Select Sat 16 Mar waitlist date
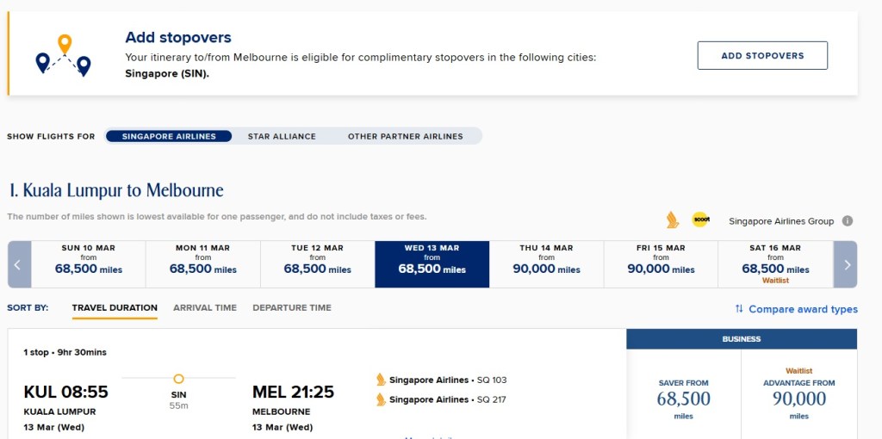Viewport: 882px width, 439px height. (x=775, y=263)
